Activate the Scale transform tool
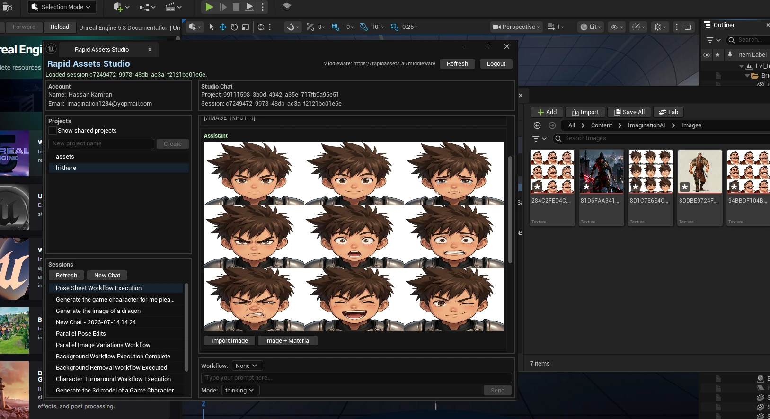The height and width of the screenshot is (419, 770). coord(246,27)
